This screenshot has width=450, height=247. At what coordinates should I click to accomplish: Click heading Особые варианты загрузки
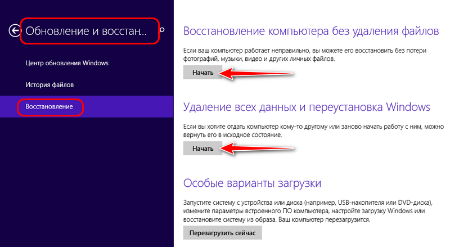click(x=252, y=183)
